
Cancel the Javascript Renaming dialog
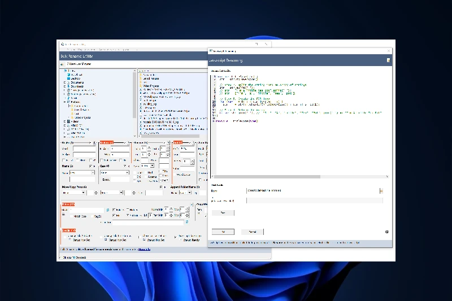[x=252, y=232]
